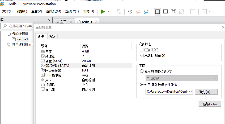Open the console view toolbar icon
Screen dimensions: 225x124
click(193, 12)
